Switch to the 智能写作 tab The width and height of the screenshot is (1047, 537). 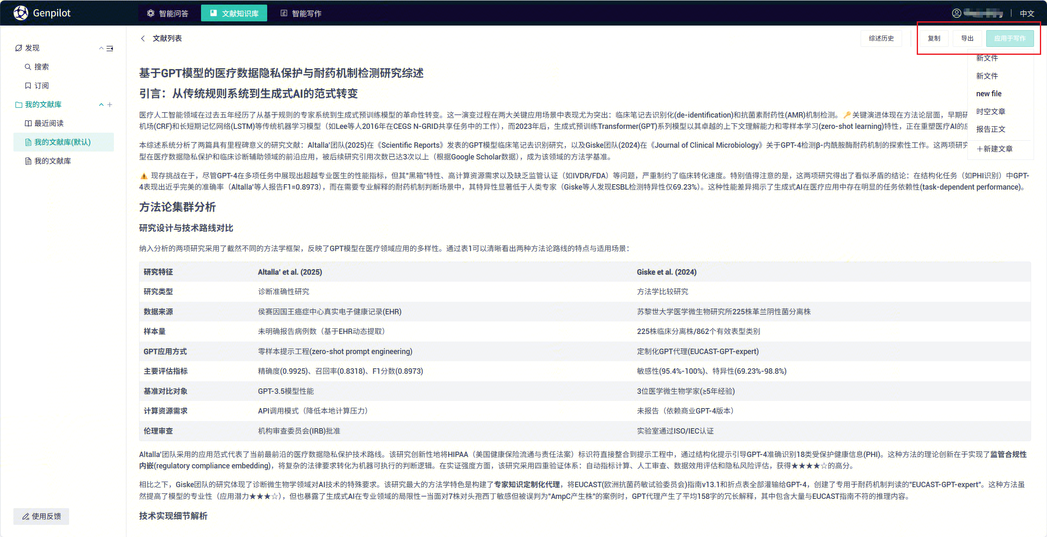click(301, 13)
